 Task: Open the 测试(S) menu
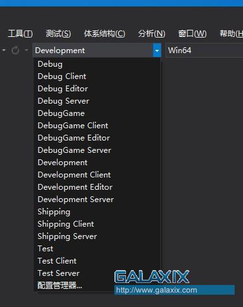(58, 34)
